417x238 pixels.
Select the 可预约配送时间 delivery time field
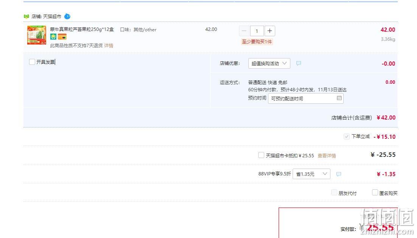pos(306,98)
